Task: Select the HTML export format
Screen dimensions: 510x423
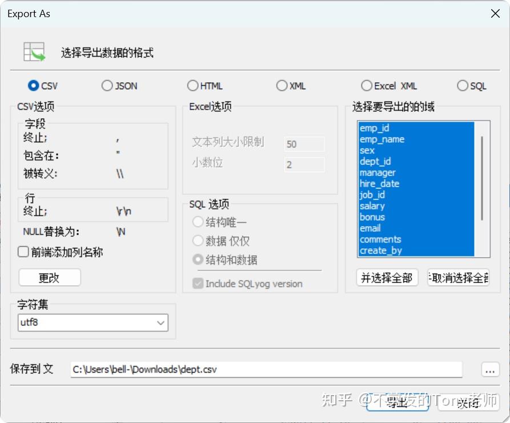Action: tap(192, 85)
